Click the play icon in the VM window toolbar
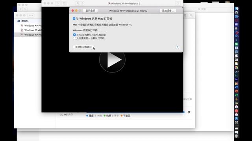The width and height of the screenshot is (252, 141). [57, 4]
